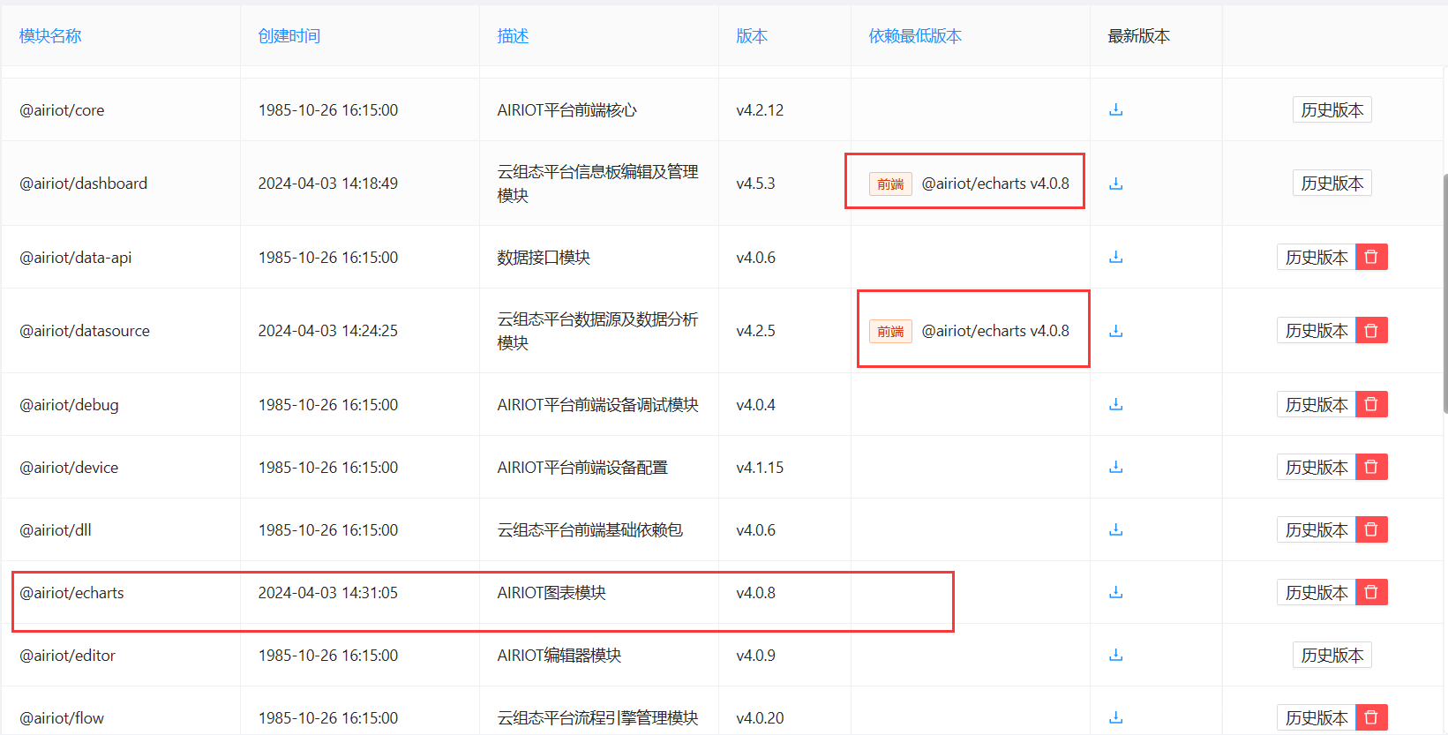The height and width of the screenshot is (735, 1448).
Task: Select the @airiot/device module name
Action: 69,468
